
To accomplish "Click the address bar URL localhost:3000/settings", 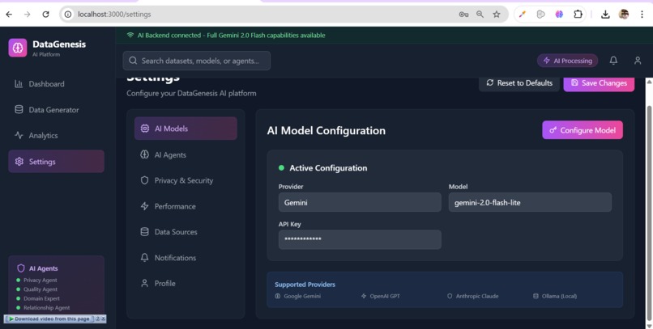I will click(114, 14).
